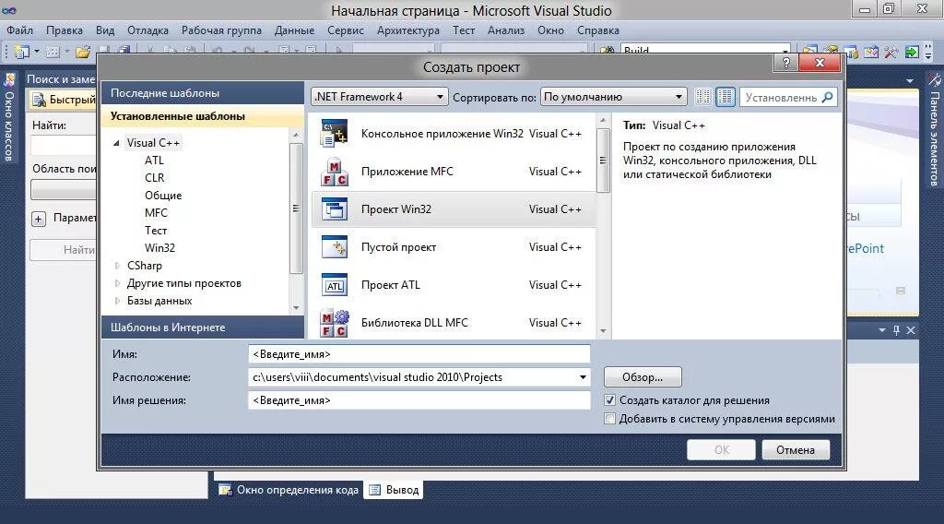
Task: Open the .NET Framework 4 dropdown
Action: point(379,97)
